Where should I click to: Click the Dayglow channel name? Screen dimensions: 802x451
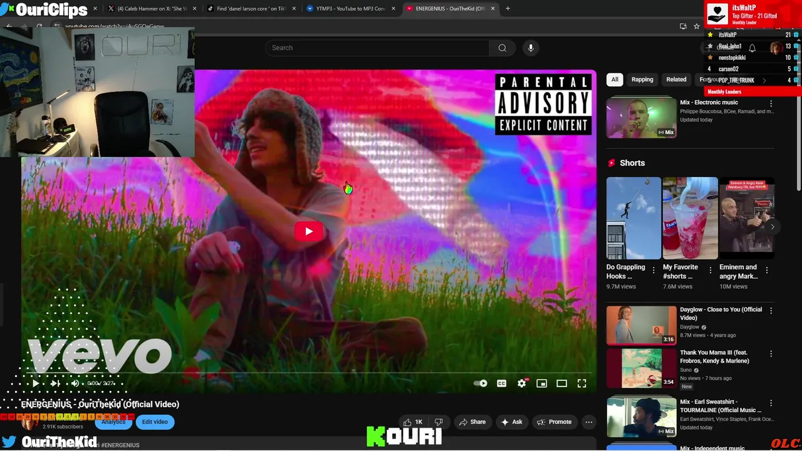click(689, 327)
